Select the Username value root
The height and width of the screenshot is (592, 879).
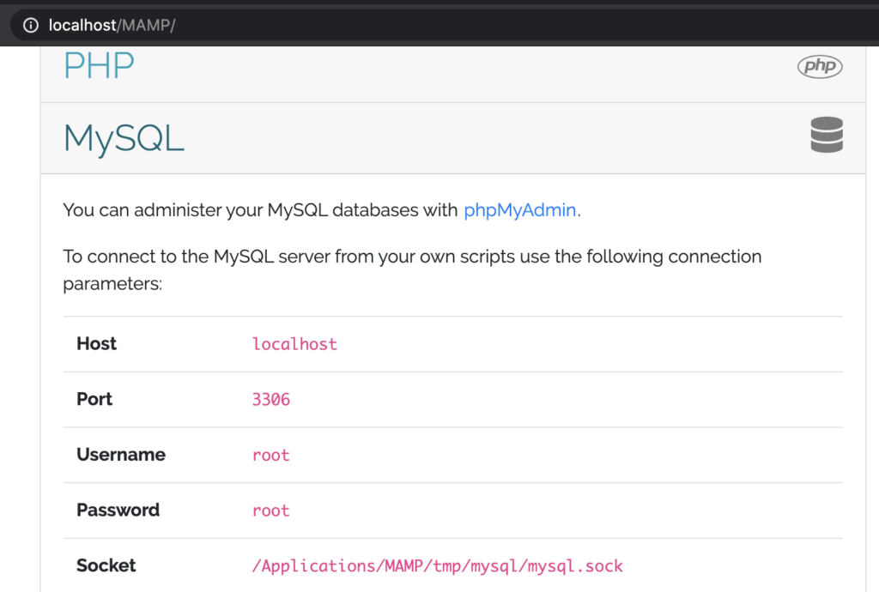(x=270, y=455)
